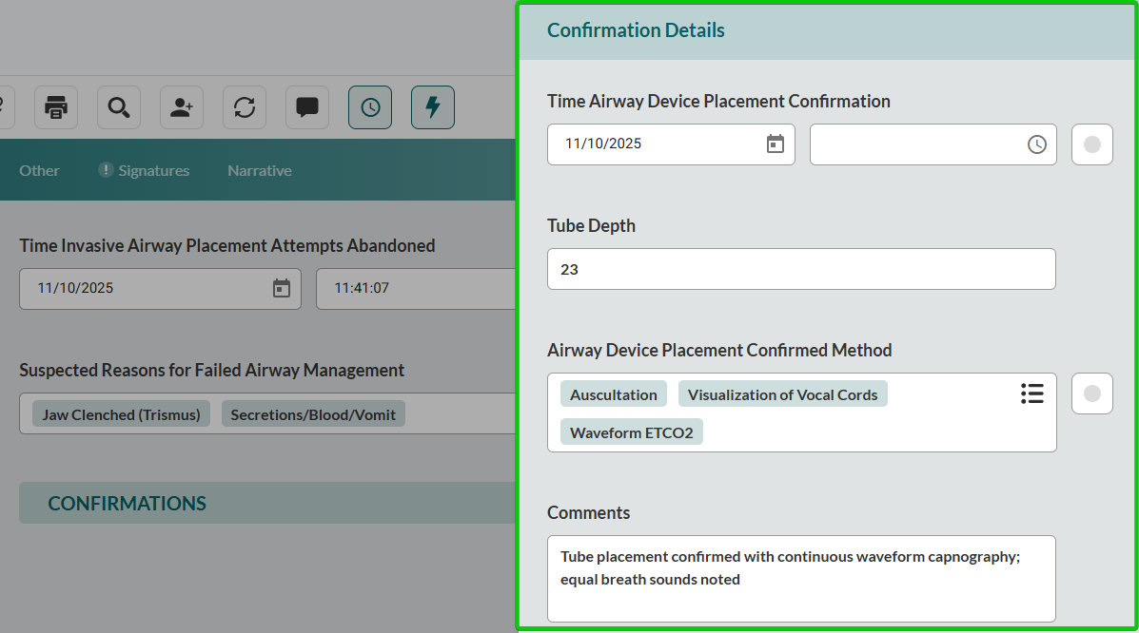Go to the Other tab
The image size is (1139, 633).
click(x=39, y=170)
